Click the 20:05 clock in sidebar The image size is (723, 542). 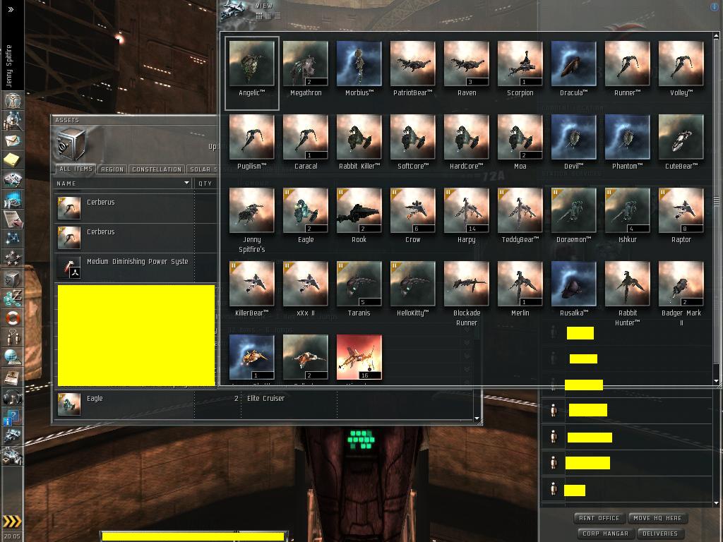(x=13, y=536)
